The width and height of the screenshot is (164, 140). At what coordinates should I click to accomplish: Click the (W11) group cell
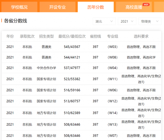[x=113, y=79]
